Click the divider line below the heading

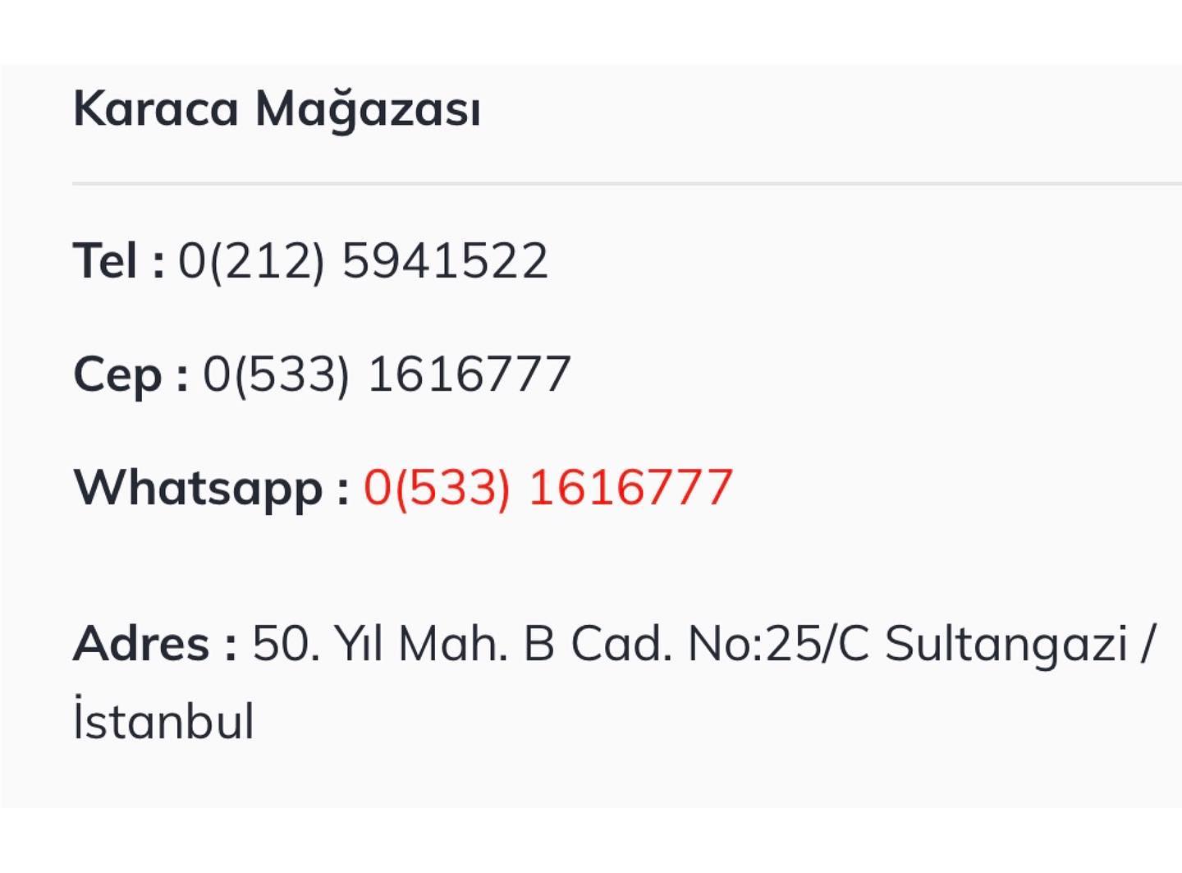[627, 183]
